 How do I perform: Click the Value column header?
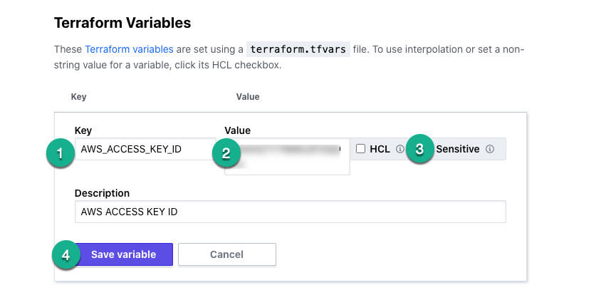(x=248, y=97)
